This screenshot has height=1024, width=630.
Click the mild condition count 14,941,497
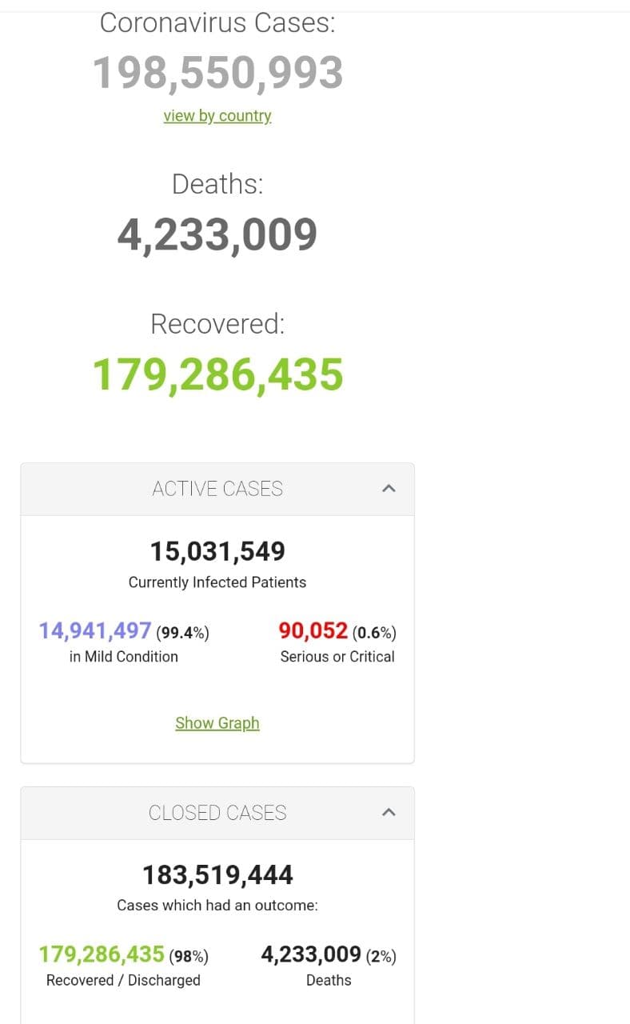coord(95,631)
